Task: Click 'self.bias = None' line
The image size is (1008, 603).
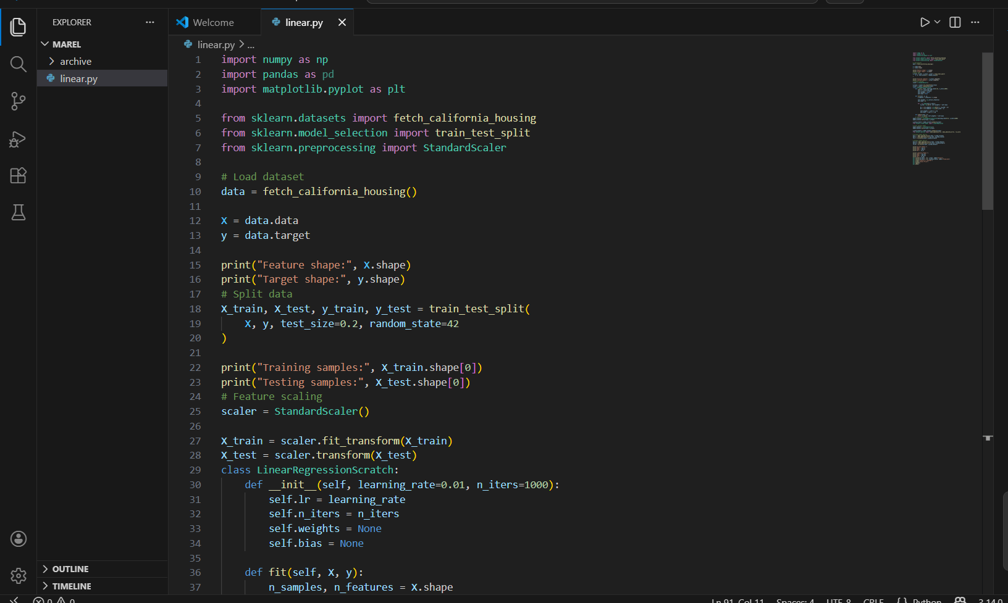Action: point(316,544)
